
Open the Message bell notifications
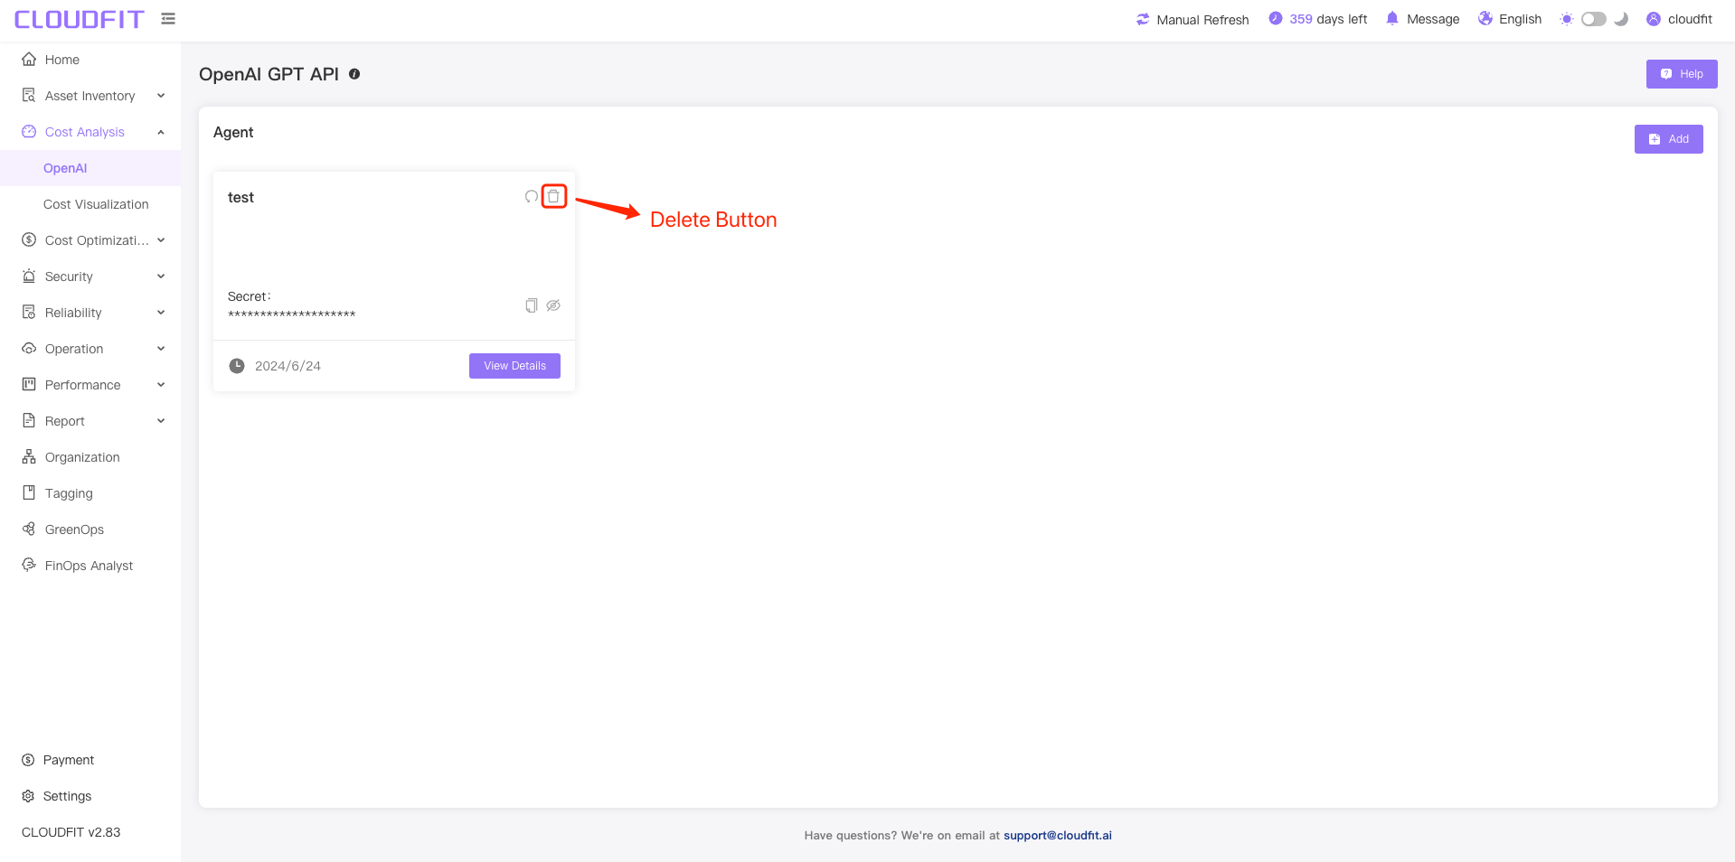(1392, 18)
